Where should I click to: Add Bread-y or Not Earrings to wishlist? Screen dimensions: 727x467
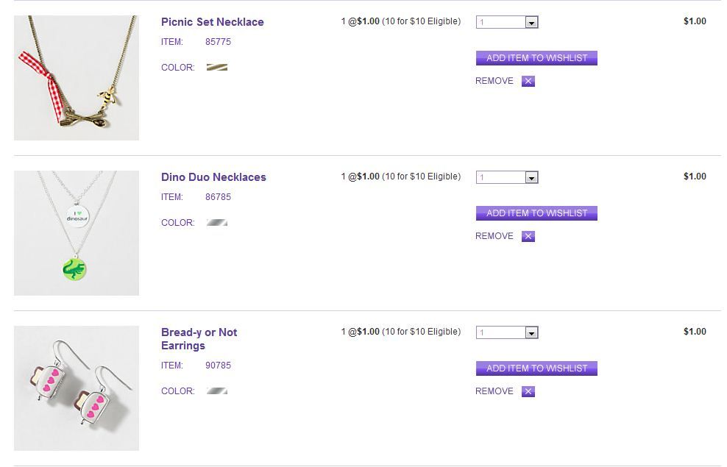coord(536,368)
